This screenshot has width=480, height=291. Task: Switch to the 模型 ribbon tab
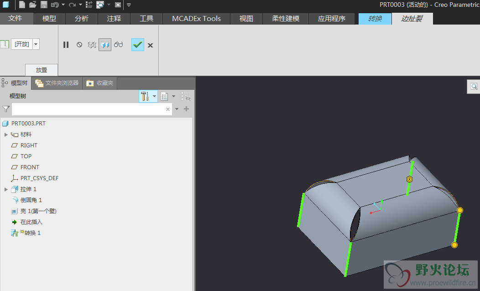pyautogui.click(x=49, y=19)
